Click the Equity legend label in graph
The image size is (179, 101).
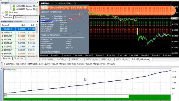14,70
